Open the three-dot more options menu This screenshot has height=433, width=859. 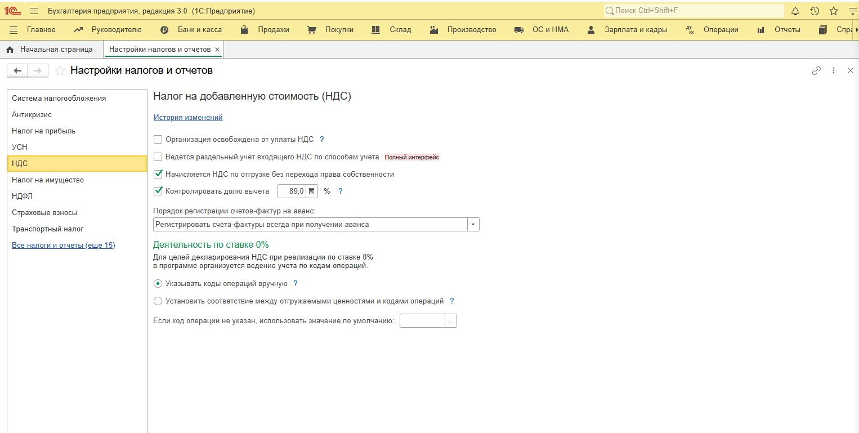pyautogui.click(x=834, y=71)
